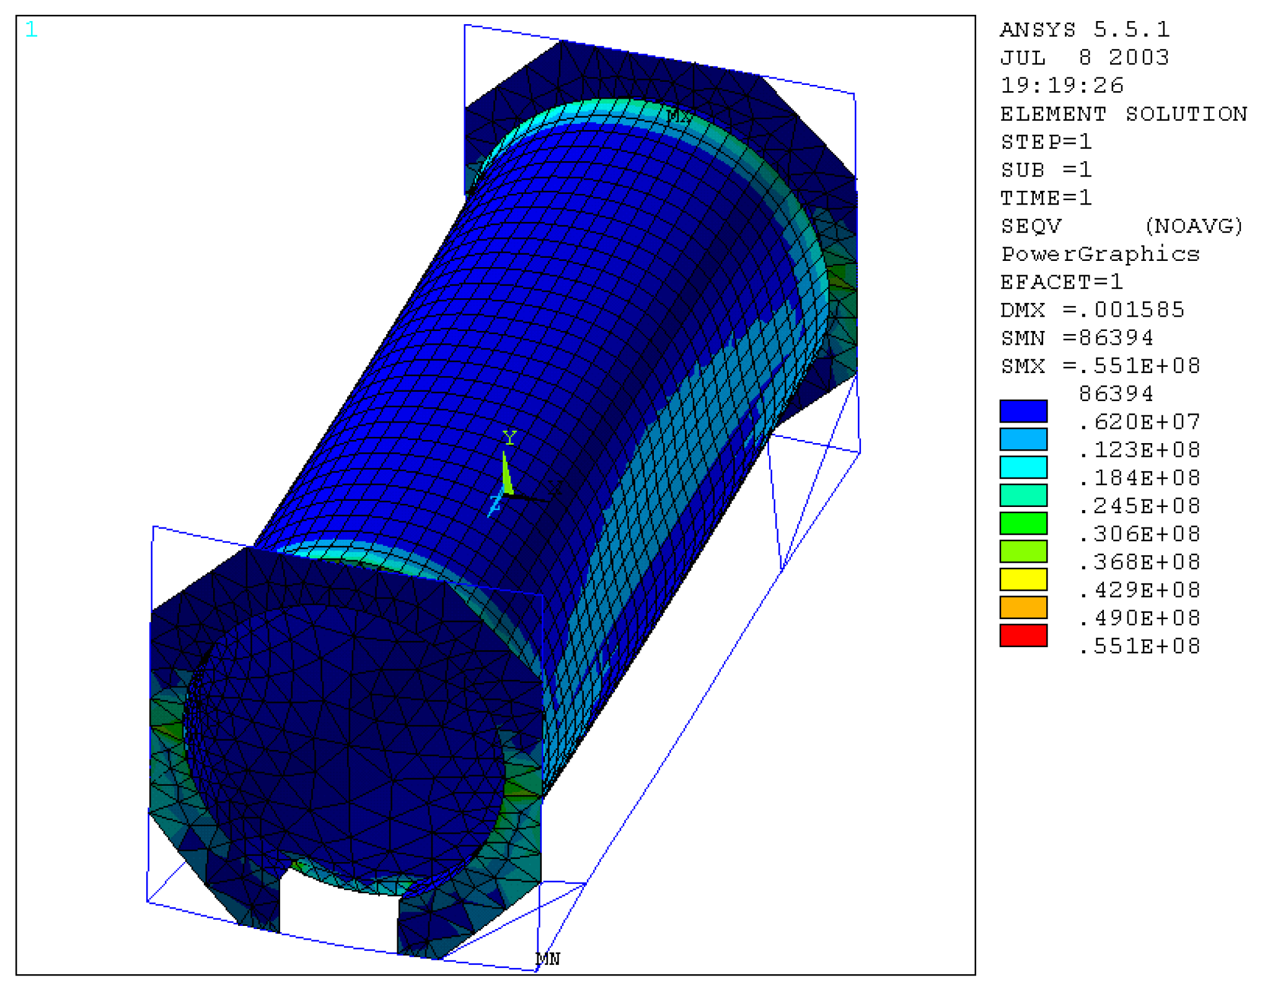The width and height of the screenshot is (1265, 991).
Task: Click the MX maximum stress marker
Action: (677, 116)
